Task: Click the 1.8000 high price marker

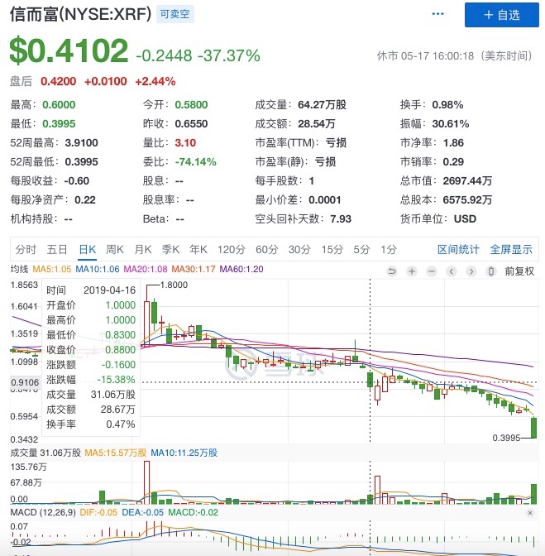Action: click(174, 285)
